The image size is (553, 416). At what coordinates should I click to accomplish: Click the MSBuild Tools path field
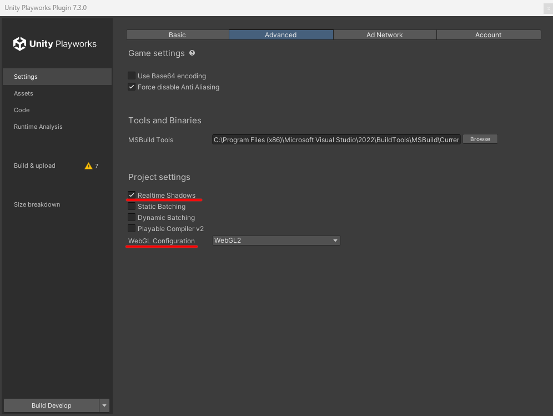(x=336, y=140)
